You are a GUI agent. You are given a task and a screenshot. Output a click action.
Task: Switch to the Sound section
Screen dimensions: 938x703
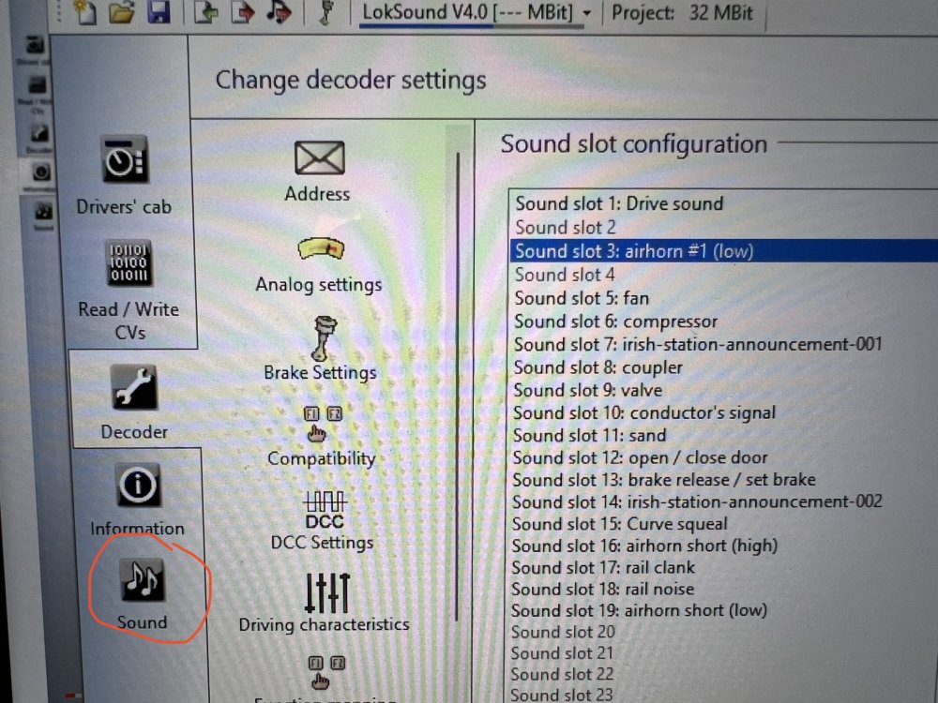[142, 592]
